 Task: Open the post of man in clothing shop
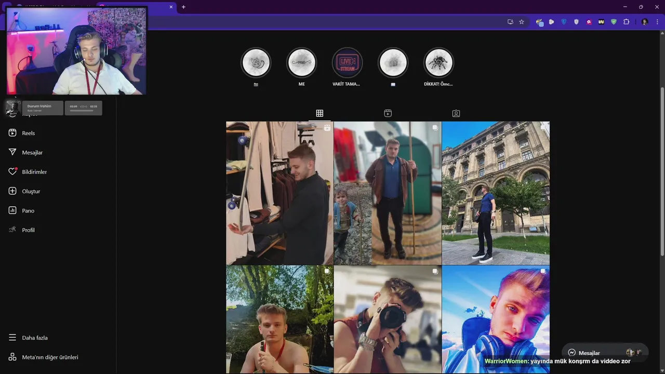click(x=280, y=193)
